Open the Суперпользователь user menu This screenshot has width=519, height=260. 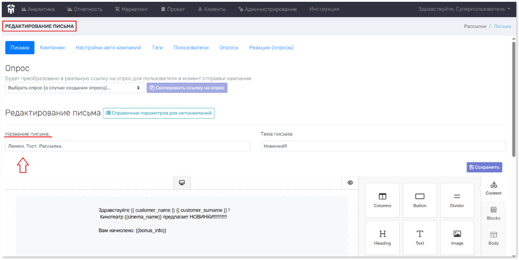464,9
